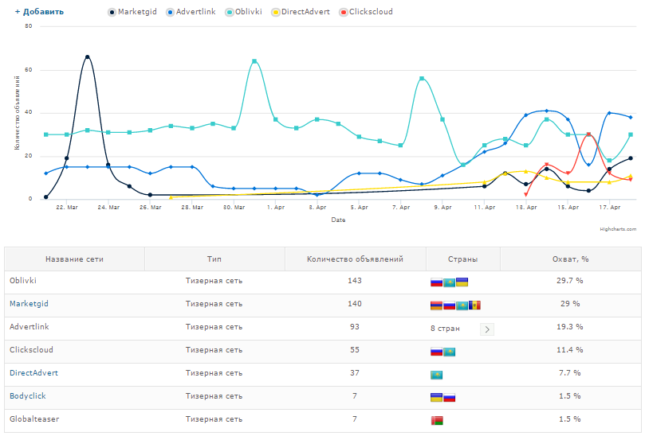
Task: Click the Russian flag in Marketgid row
Action: point(449,306)
